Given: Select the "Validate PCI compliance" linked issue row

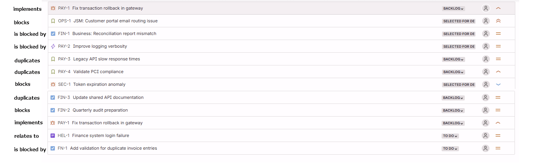Looking at the screenshot, I should click(98, 72).
